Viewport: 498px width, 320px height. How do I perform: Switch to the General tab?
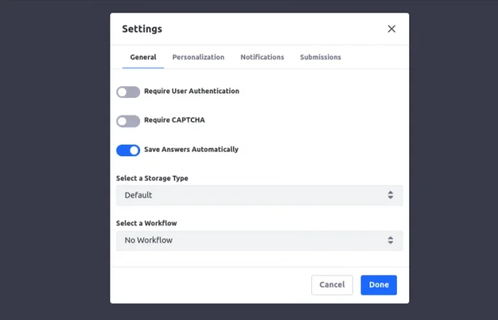(143, 57)
